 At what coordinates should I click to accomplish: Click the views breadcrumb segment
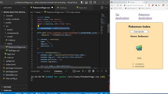pos(38,12)
